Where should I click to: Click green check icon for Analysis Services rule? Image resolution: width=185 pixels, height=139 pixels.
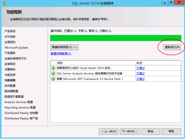tap(53, 73)
